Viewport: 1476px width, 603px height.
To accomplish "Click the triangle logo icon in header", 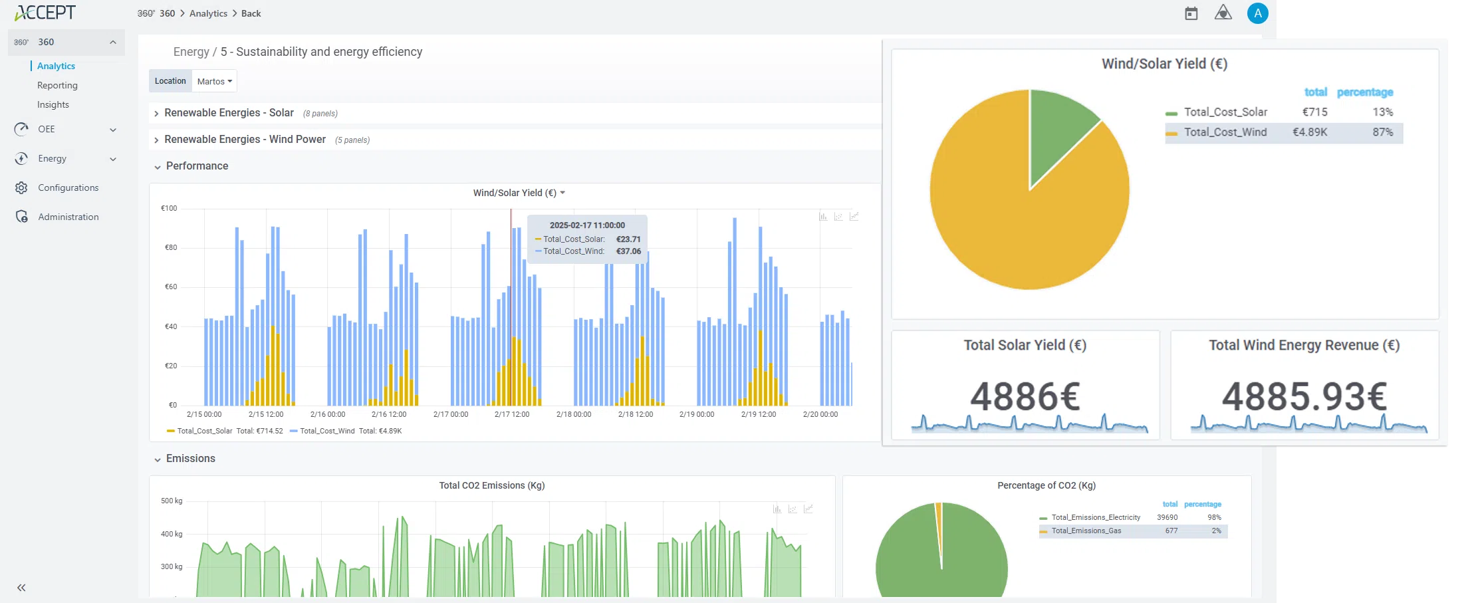I will tap(1223, 13).
